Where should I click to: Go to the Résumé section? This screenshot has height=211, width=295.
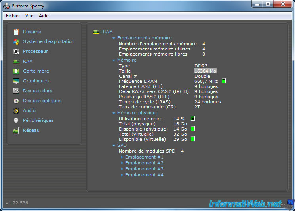tap(32, 32)
